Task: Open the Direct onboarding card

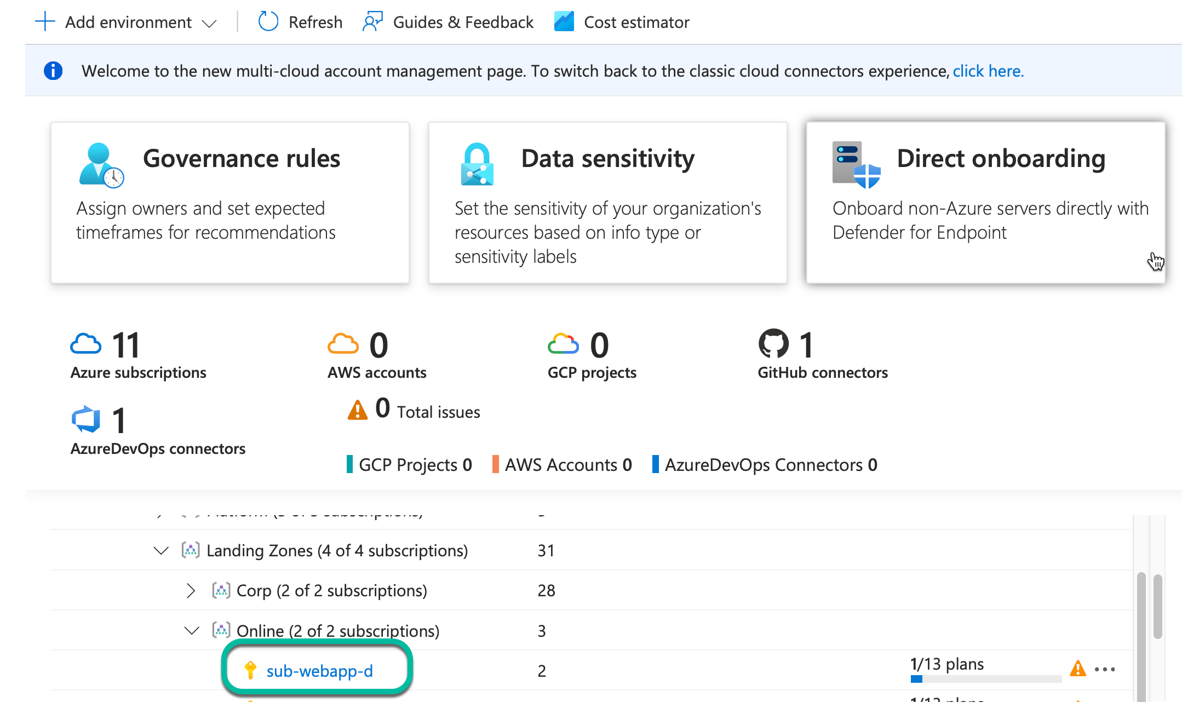Action: pos(985,203)
